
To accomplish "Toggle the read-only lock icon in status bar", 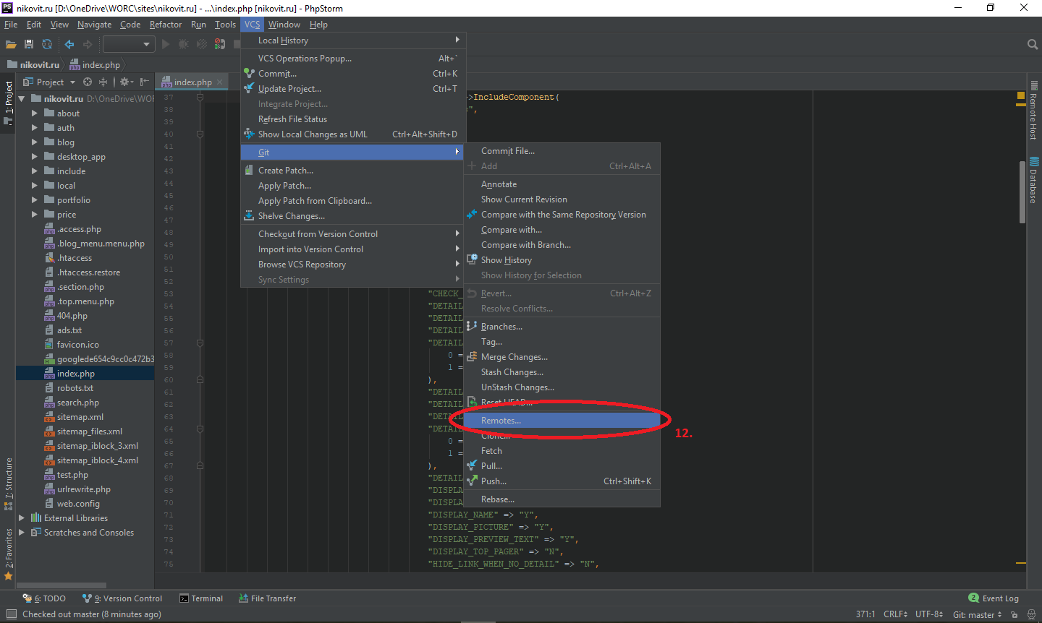I will pos(1015,614).
